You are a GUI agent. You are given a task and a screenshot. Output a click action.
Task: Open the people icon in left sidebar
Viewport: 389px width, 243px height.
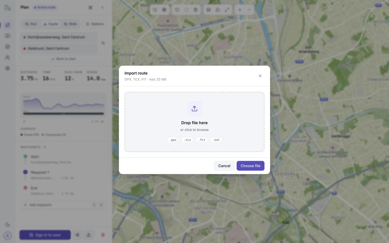pyautogui.click(x=8, y=58)
